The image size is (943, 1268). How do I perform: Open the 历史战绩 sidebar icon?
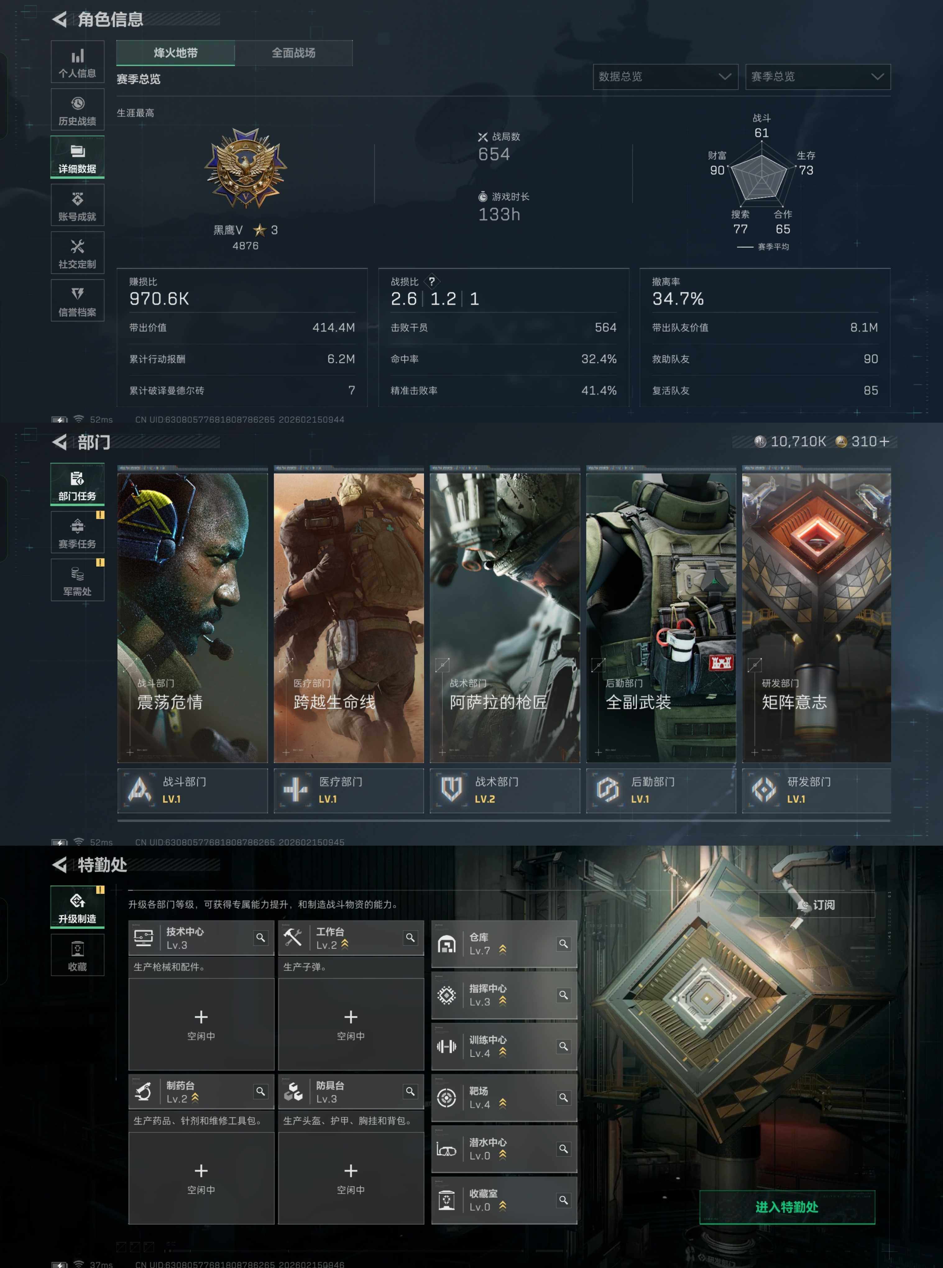click(x=78, y=110)
